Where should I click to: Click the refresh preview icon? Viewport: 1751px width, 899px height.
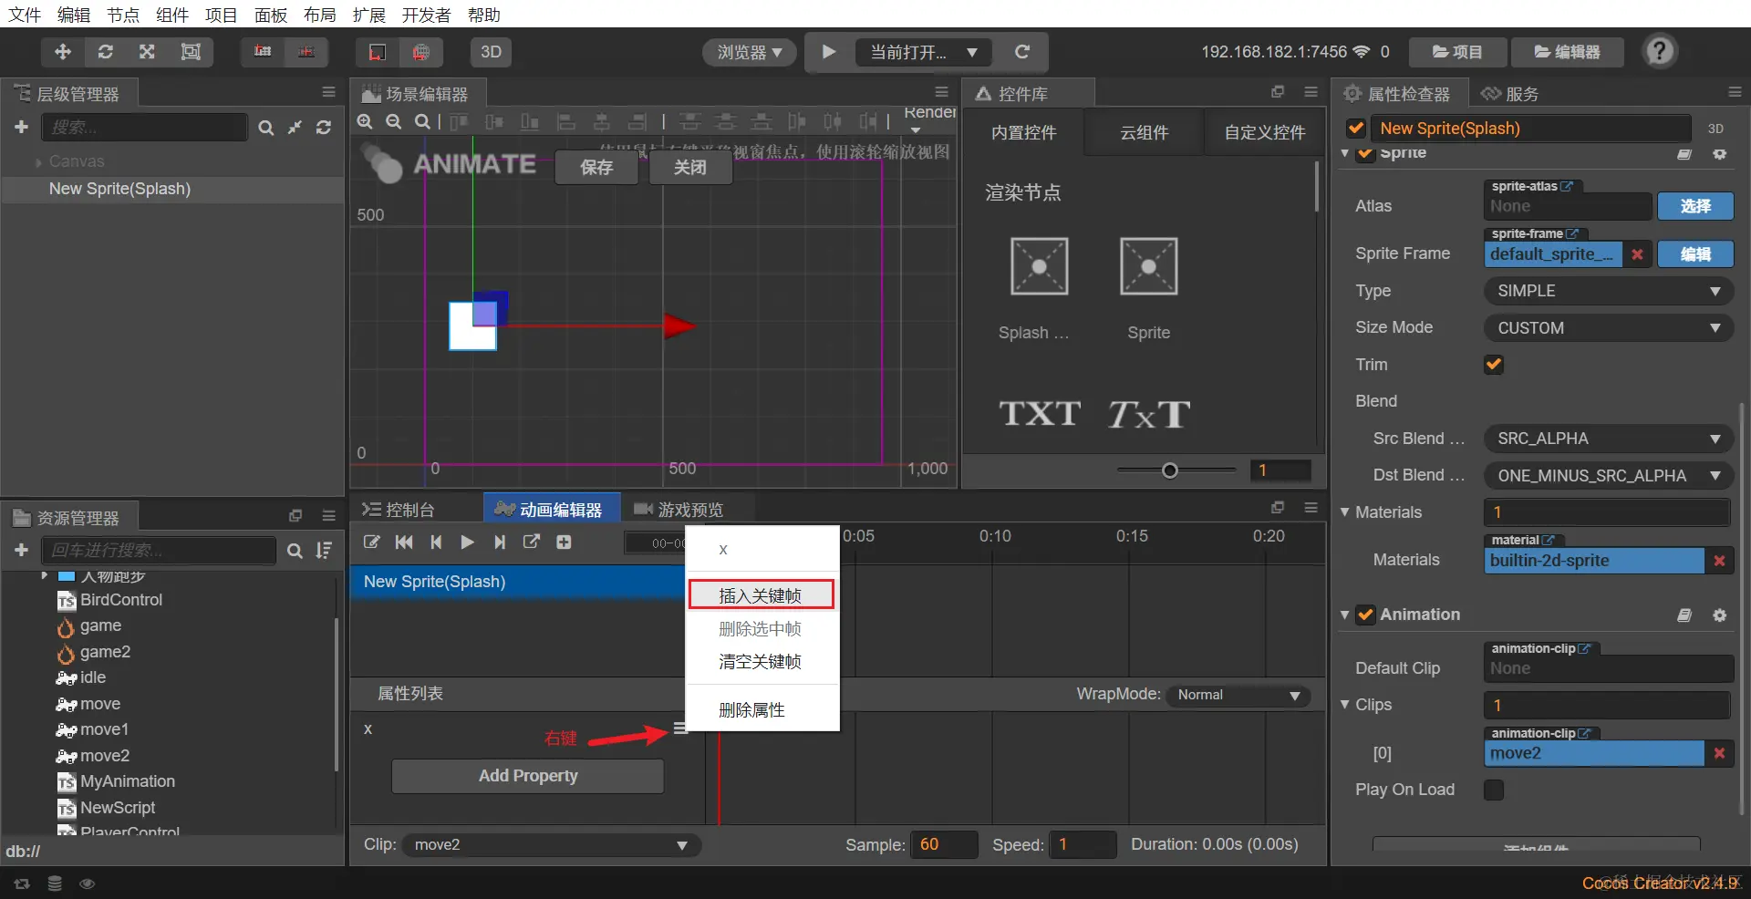pyautogui.click(x=1022, y=52)
